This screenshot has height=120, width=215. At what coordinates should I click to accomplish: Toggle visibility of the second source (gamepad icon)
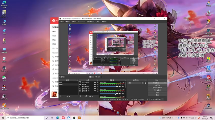(x=95, y=85)
